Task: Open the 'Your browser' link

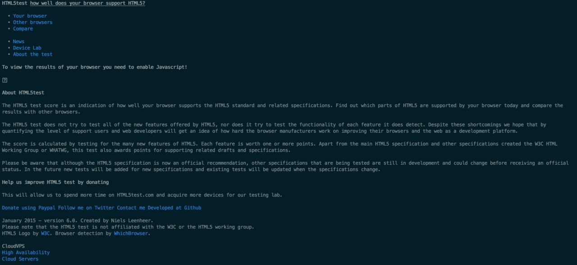Action: [x=30, y=16]
